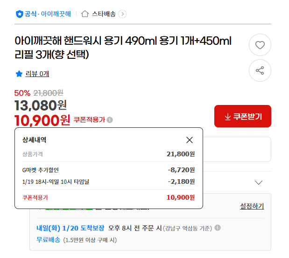Click info icon beside 강남구 역삼동 기준
This screenshot has height=258, width=289.
tap(218, 228)
